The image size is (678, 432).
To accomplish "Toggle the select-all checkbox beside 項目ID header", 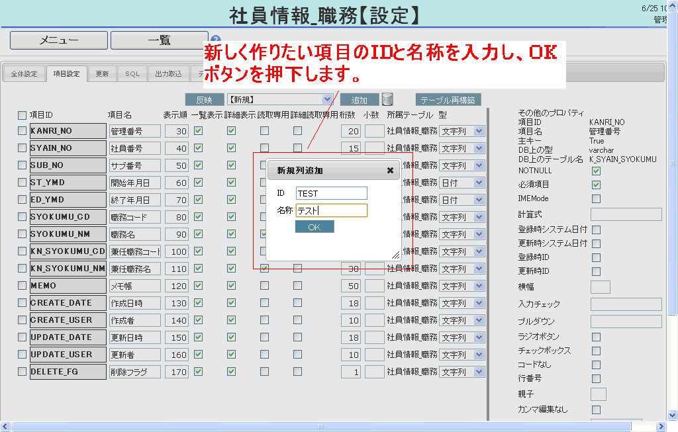I will (23, 115).
